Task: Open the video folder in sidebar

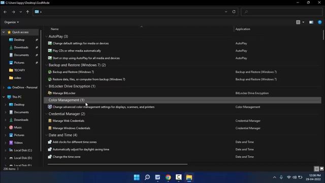Action: 17,78
